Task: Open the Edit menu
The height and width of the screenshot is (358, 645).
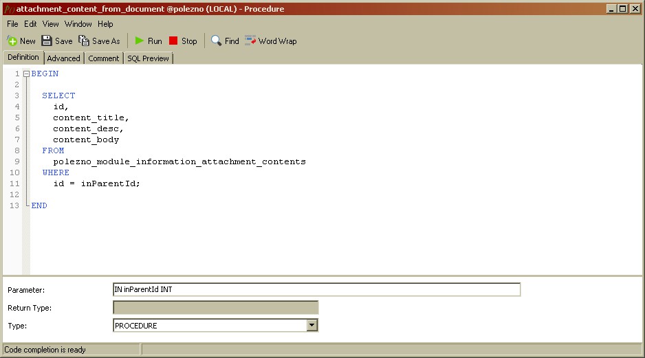Action: (30, 24)
